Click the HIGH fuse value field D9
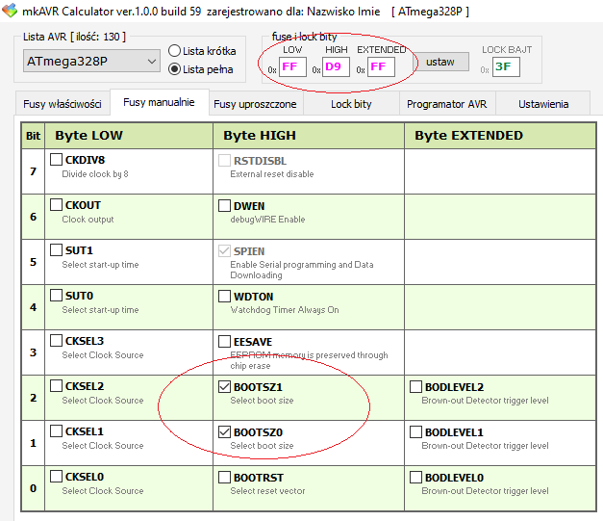Image resolution: width=603 pixels, height=521 pixels. pos(336,67)
